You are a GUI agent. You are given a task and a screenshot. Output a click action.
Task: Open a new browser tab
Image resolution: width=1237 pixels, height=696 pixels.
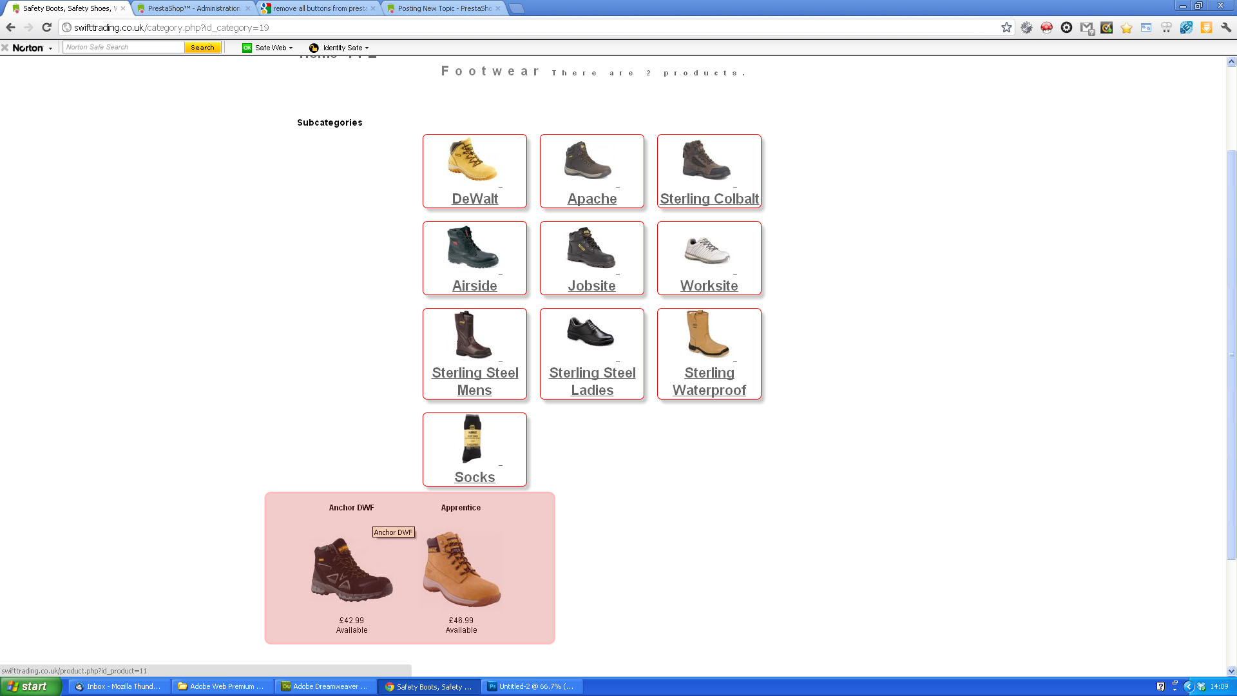pos(517,8)
